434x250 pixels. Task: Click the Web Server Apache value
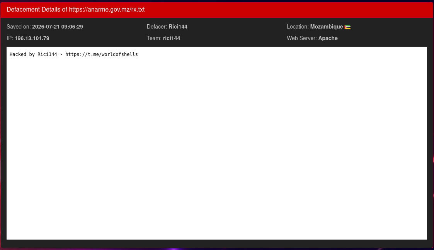(x=328, y=39)
